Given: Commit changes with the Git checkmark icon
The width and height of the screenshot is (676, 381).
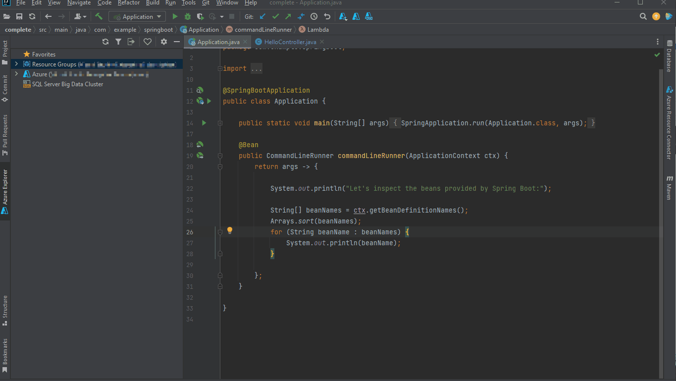Looking at the screenshot, I should pos(275,16).
